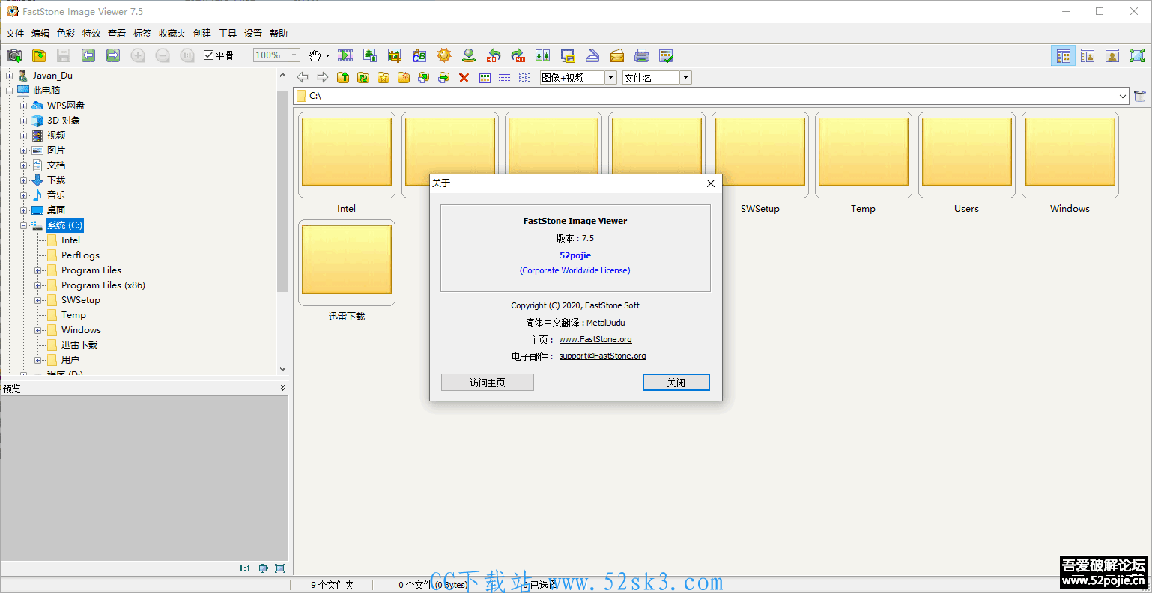Click support@FastStone.org email link
The width and height of the screenshot is (1152, 593).
click(602, 356)
